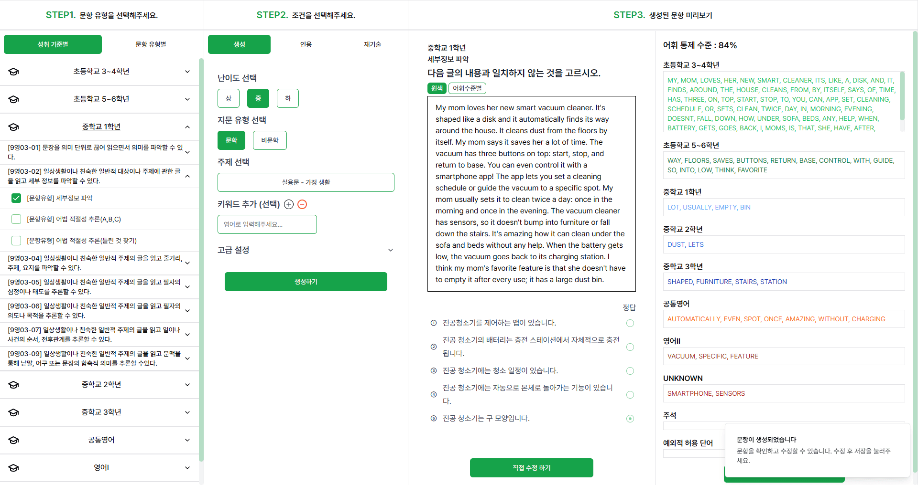Click the 직접 수정 하기 button
This screenshot has height=485, width=918.
(531, 468)
